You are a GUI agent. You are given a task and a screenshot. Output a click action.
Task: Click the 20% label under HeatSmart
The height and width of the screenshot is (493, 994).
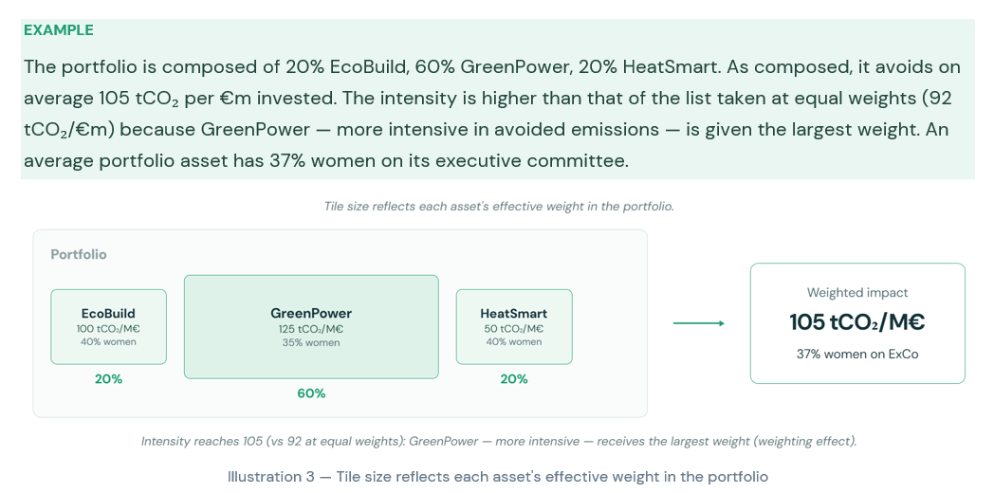coord(514,379)
